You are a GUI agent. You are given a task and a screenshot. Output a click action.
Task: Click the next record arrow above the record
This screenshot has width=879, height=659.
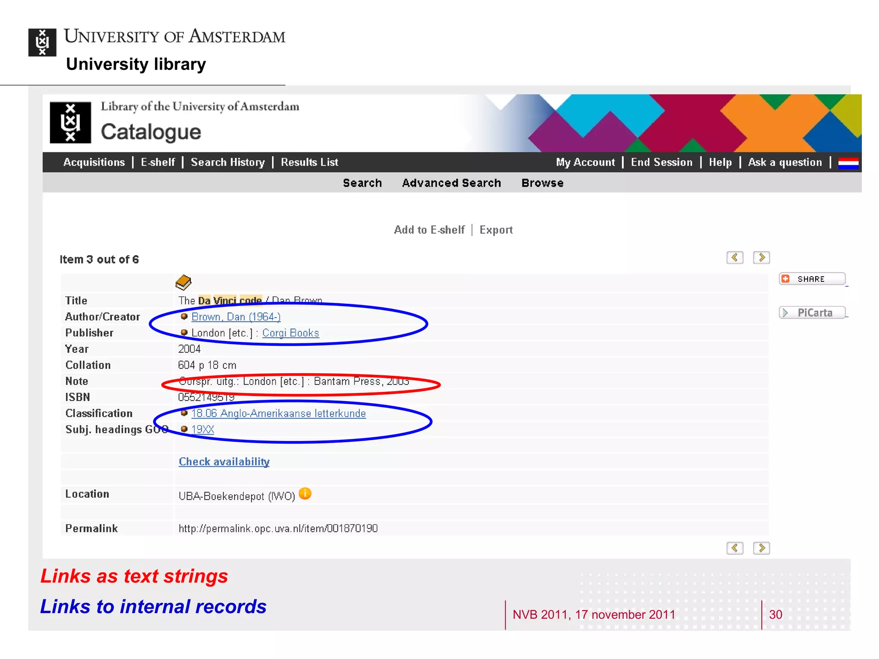click(761, 257)
